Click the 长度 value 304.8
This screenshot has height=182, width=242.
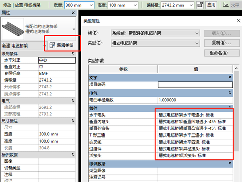click(x=57, y=148)
